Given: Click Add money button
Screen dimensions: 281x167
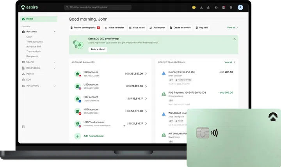Looking at the screenshot, I should (157, 28).
